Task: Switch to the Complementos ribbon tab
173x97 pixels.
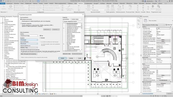Action: pyautogui.click(x=88, y=4)
